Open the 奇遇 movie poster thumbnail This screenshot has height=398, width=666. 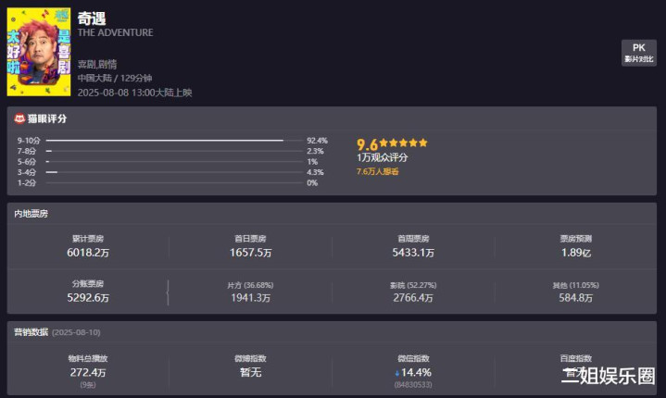click(39, 52)
